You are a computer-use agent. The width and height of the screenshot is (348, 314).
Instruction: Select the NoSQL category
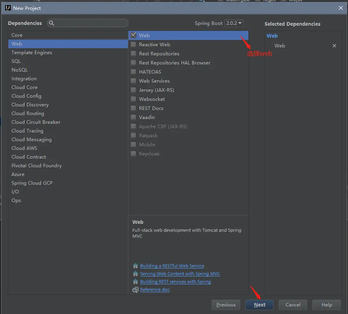tap(68, 70)
